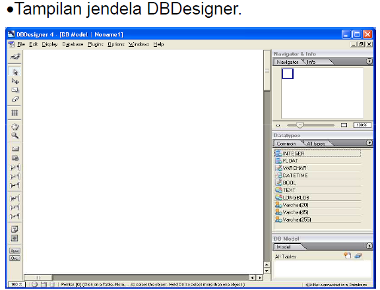Click the round icon in the status bar
This screenshot has height=290, width=380.
(35, 285)
